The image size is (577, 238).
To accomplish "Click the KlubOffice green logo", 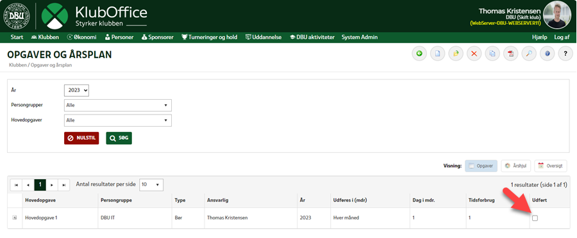I will click(54, 16).
